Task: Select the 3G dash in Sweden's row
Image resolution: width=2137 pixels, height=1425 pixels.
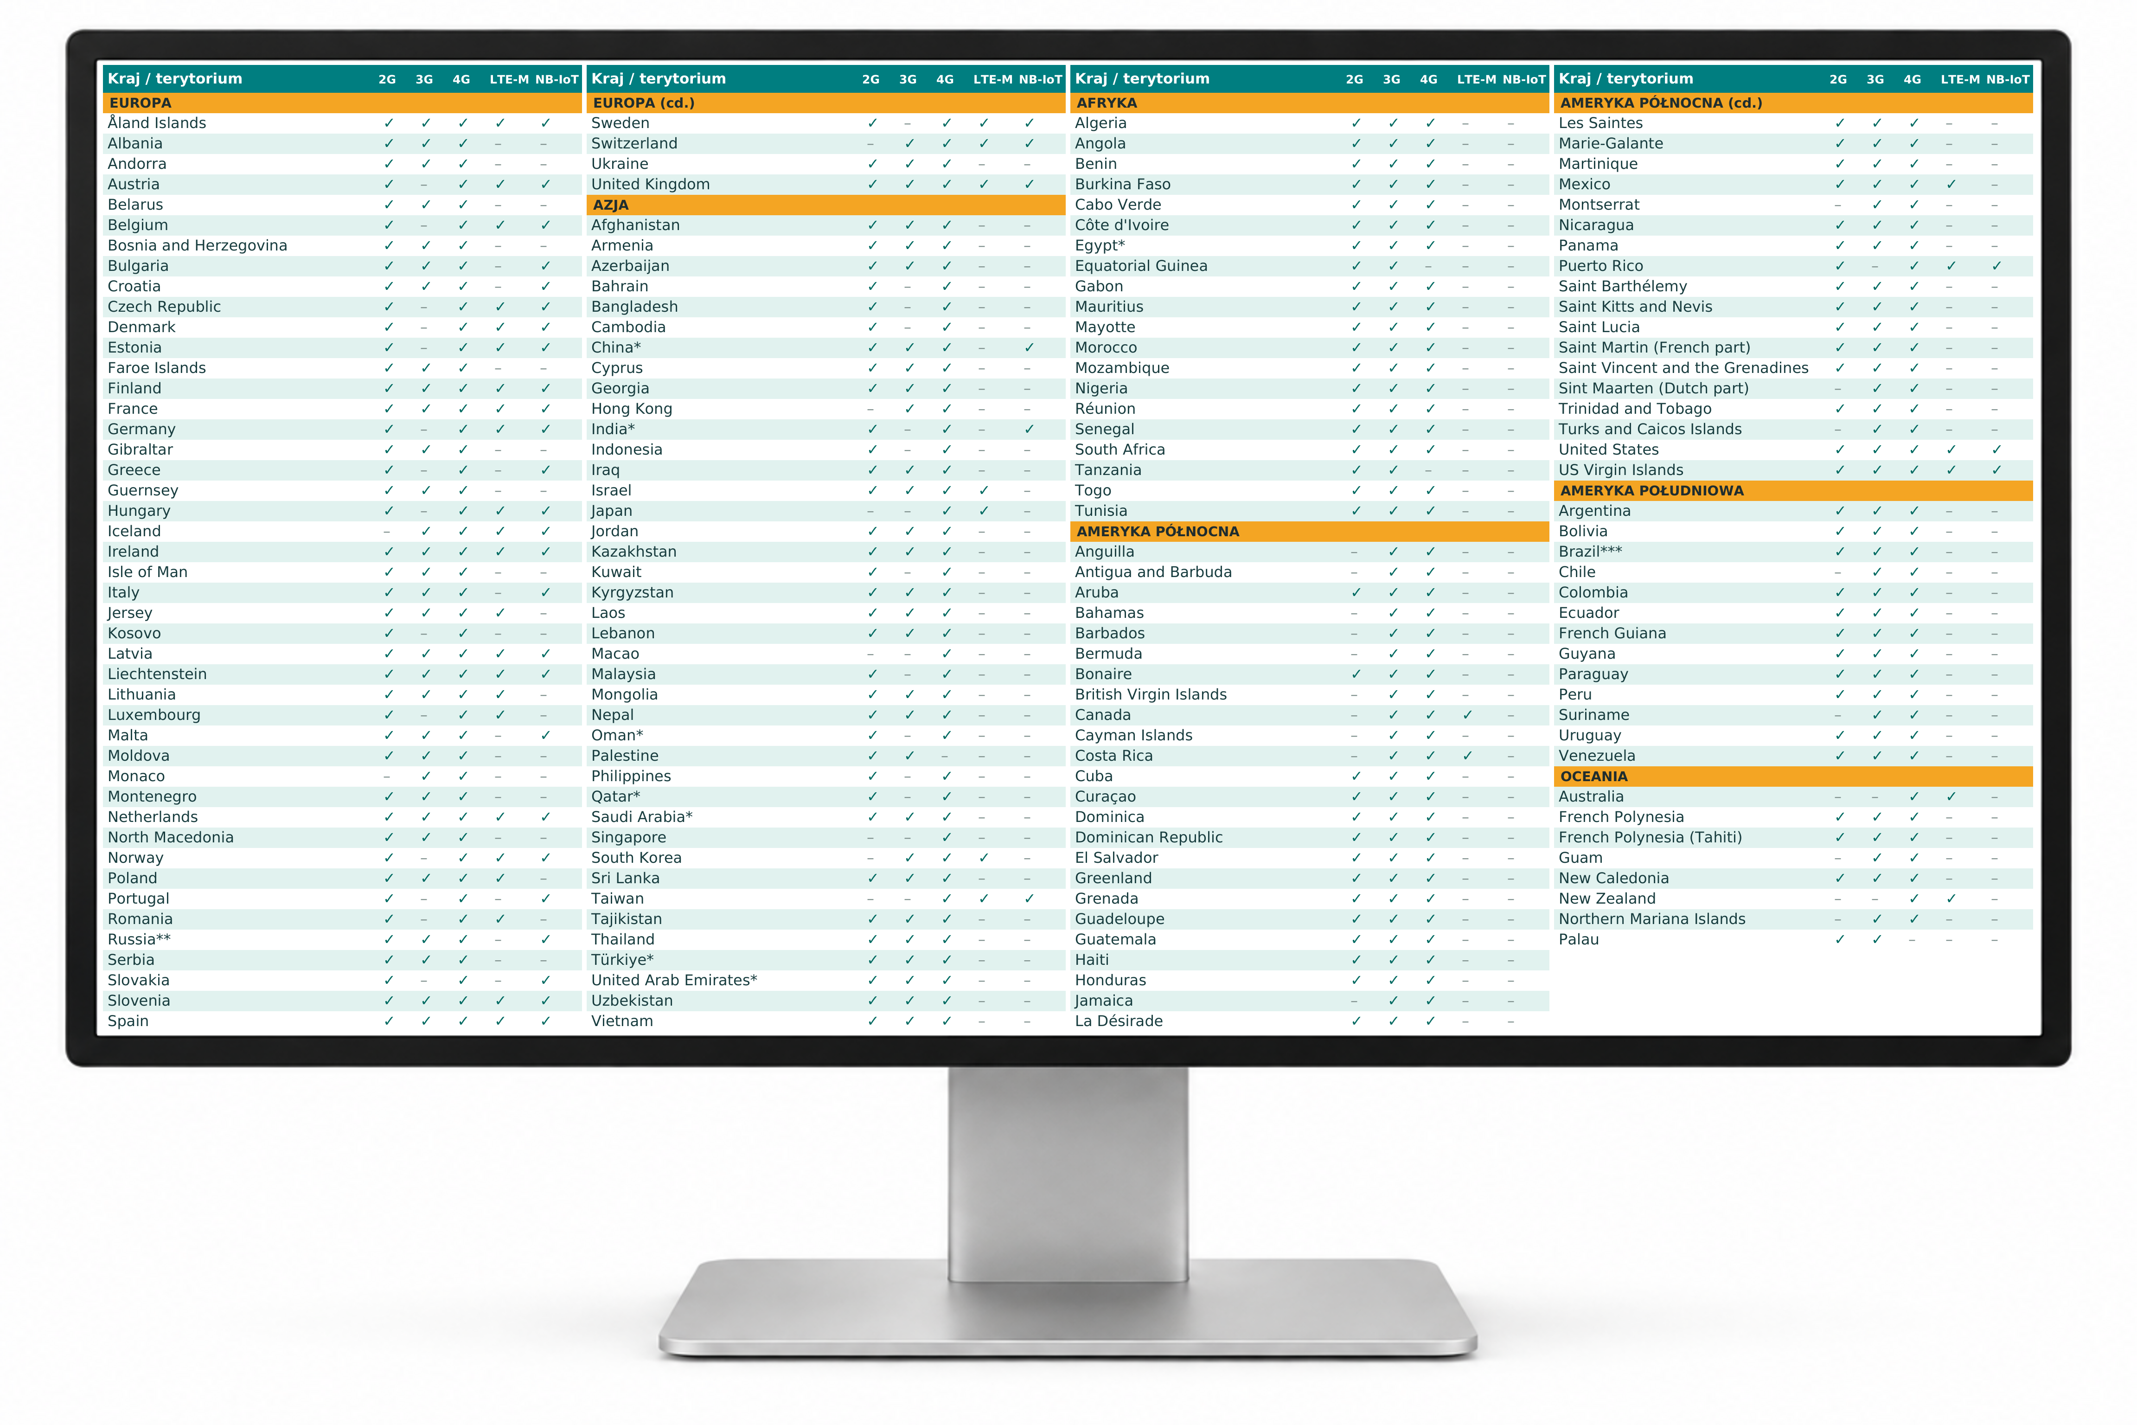Action: coord(908,122)
